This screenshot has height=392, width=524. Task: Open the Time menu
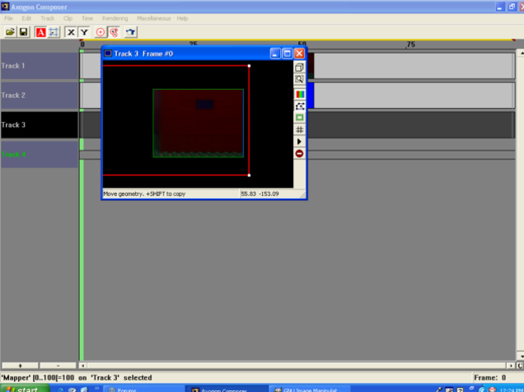coord(87,18)
